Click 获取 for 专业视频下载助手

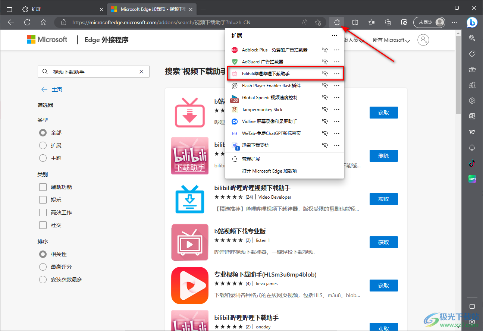coord(383,286)
